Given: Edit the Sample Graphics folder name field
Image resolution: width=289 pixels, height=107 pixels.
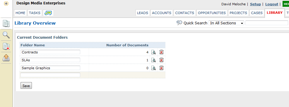Looking at the screenshot, I should pyautogui.click(x=50, y=68).
